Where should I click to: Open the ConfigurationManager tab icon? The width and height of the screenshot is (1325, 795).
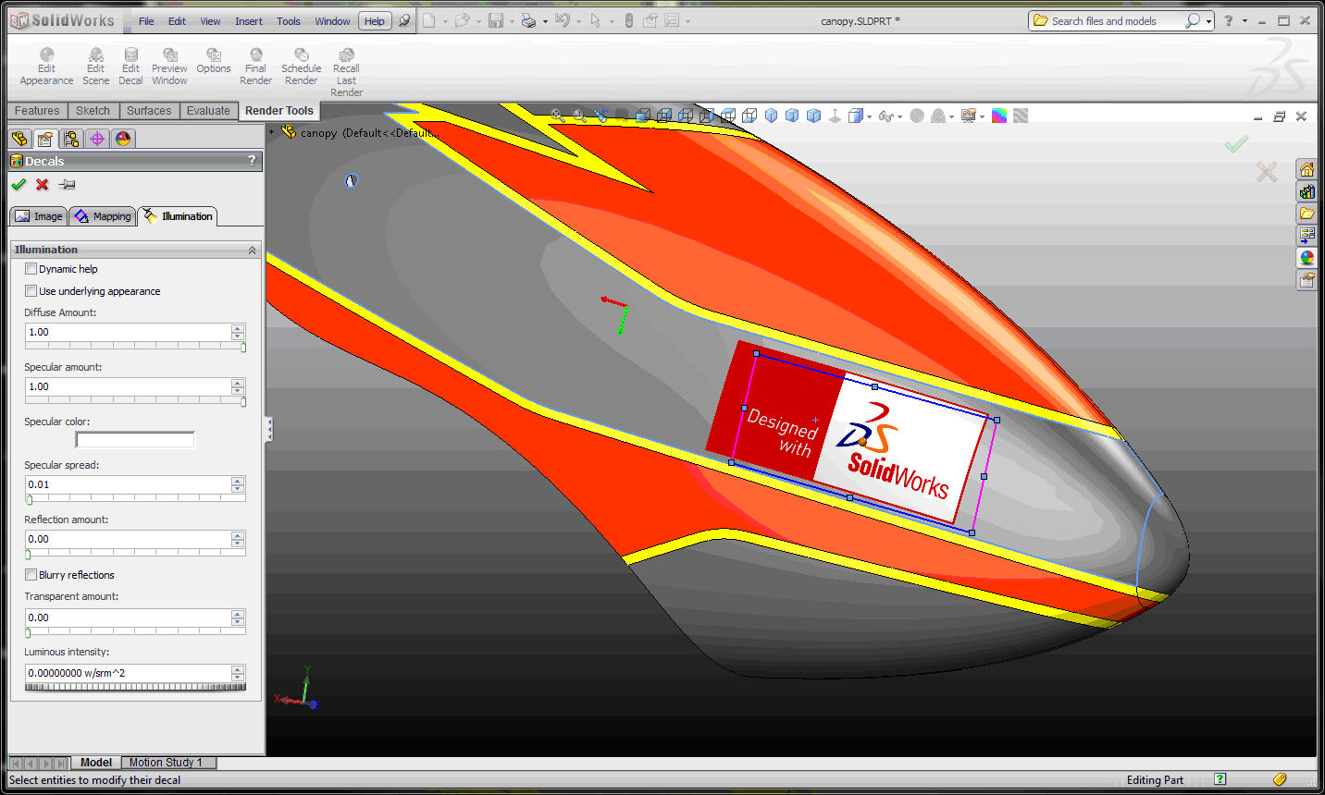tap(71, 139)
